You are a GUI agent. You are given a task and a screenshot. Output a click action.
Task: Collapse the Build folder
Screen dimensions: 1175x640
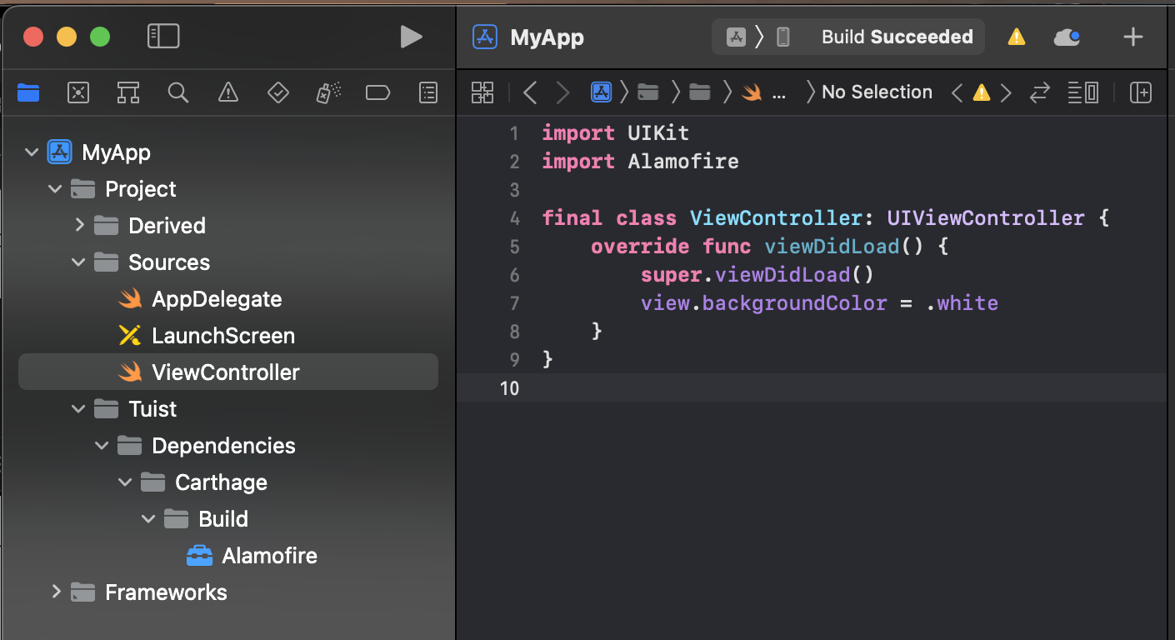tap(148, 519)
